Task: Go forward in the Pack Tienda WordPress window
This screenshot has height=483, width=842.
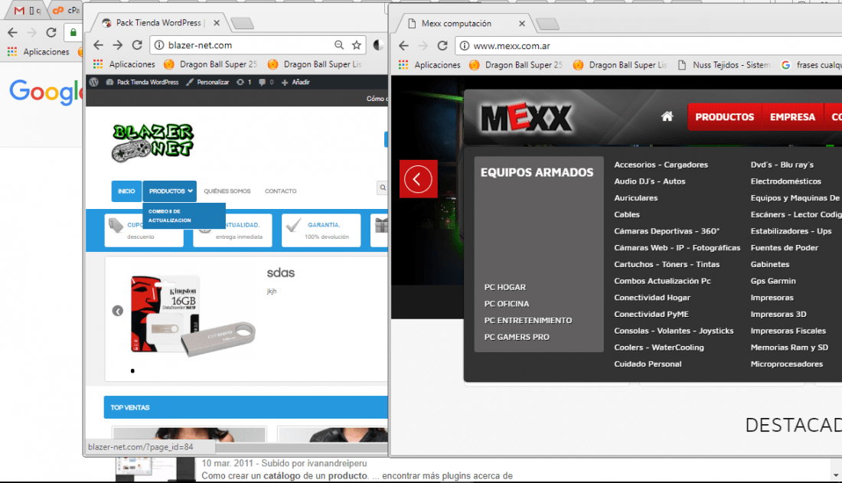Action: click(118, 45)
